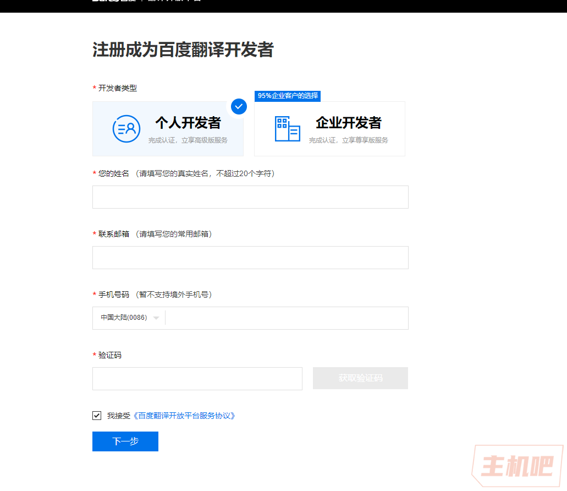Click the 获取验证码 button
567x491 pixels.
point(360,378)
